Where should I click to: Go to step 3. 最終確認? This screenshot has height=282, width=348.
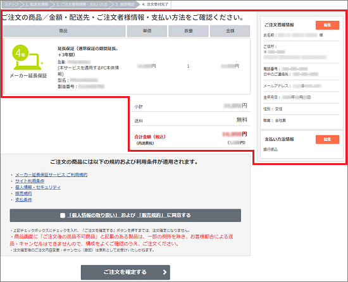(x=125, y=4)
